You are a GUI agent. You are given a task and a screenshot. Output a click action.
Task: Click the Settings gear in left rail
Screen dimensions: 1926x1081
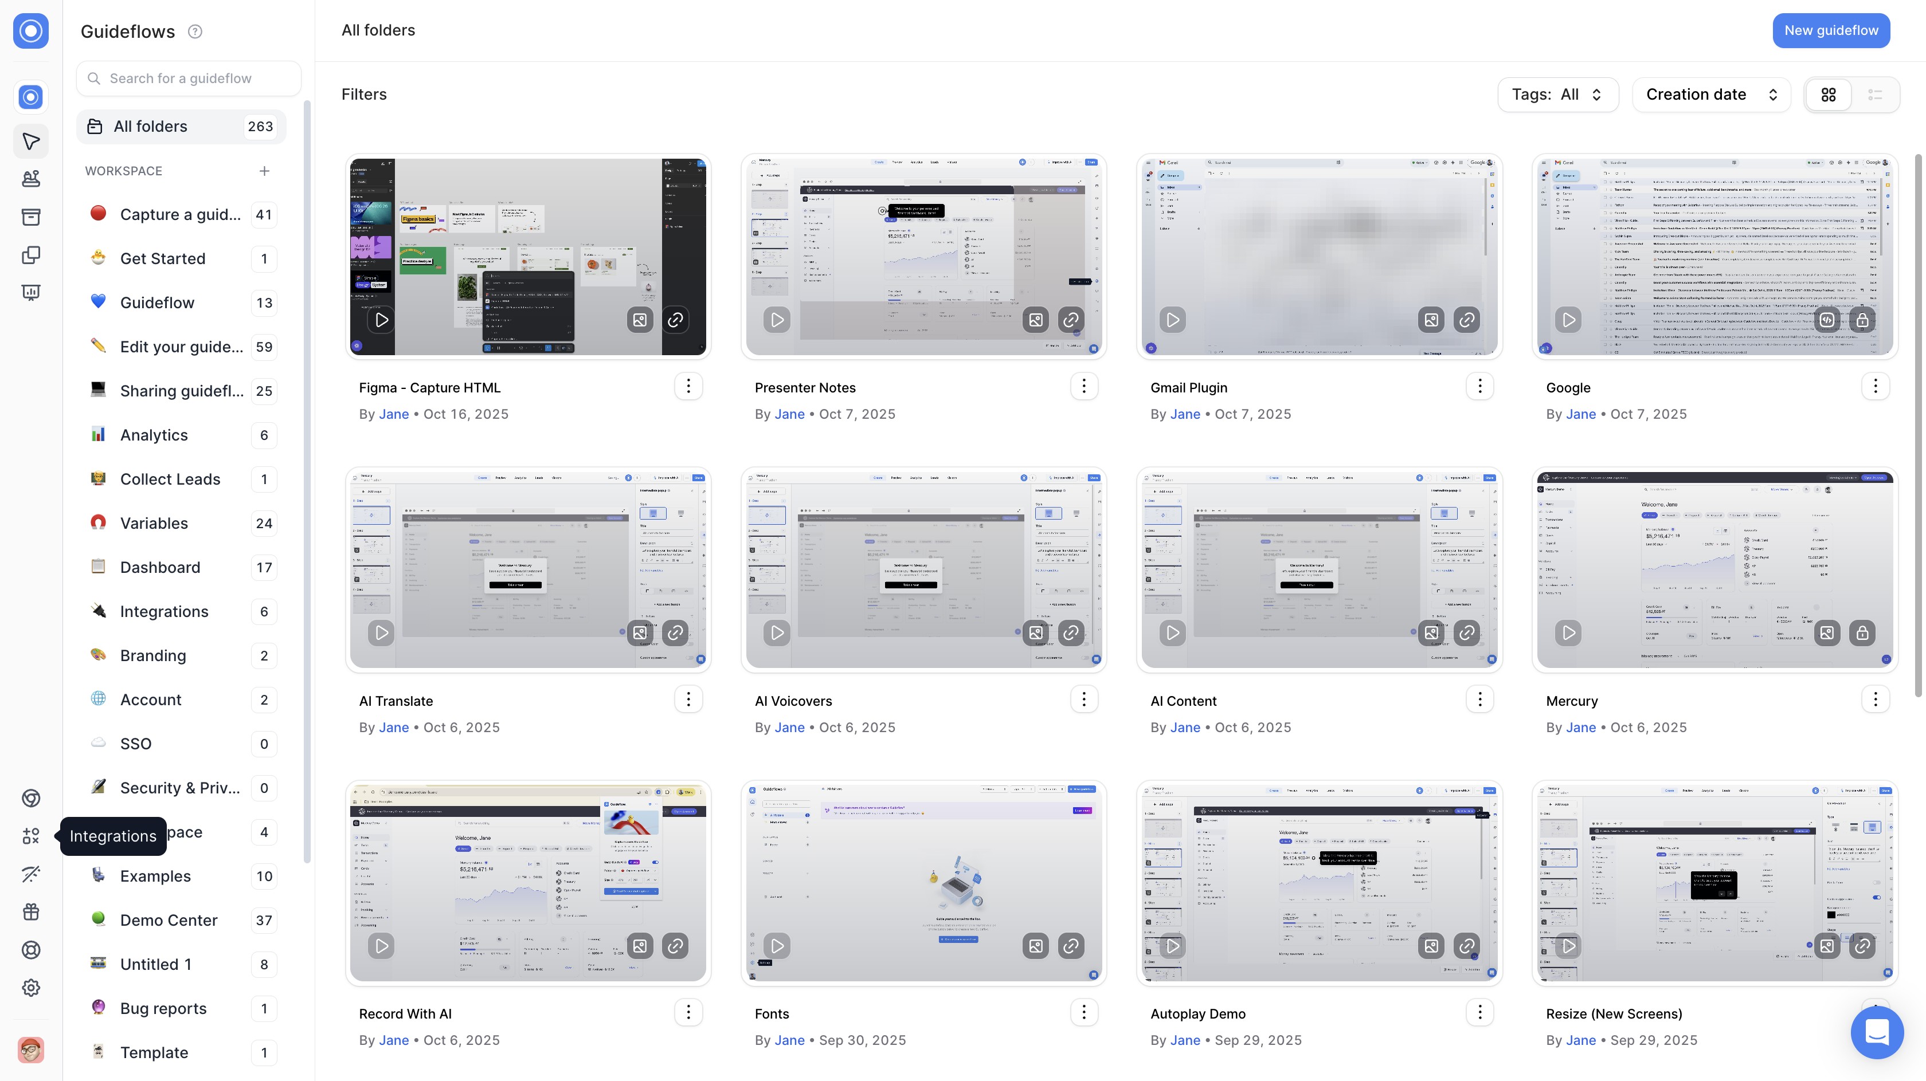tap(30, 988)
